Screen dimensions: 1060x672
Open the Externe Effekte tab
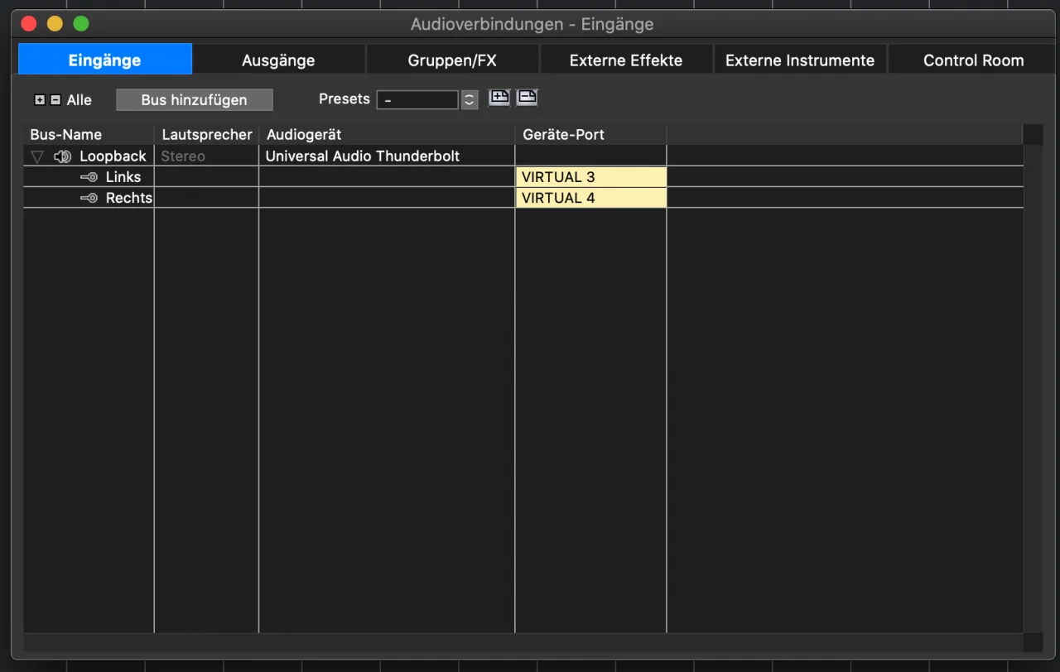pyautogui.click(x=626, y=60)
